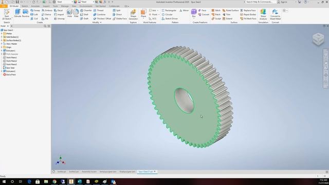Switch to the Environments ribbon tab
Image resolution: width=329 pixels, height=185 pixels.
click(86, 6)
